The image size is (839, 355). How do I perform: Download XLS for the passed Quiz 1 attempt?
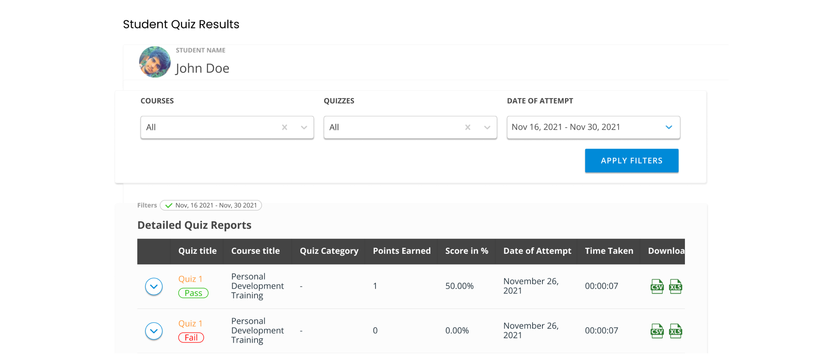click(x=675, y=286)
